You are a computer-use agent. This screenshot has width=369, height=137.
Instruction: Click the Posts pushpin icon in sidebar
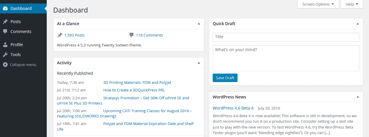5,22
